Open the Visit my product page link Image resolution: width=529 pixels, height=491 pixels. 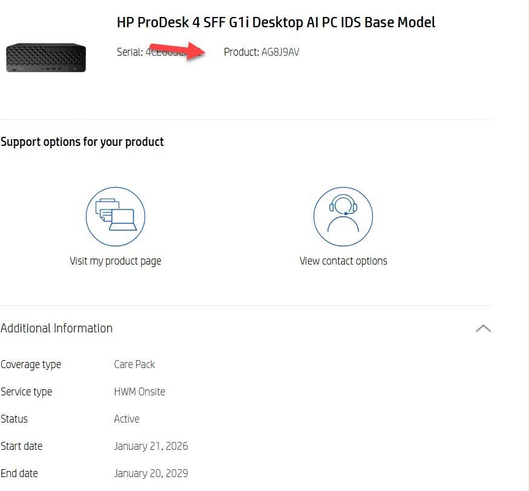[116, 261]
